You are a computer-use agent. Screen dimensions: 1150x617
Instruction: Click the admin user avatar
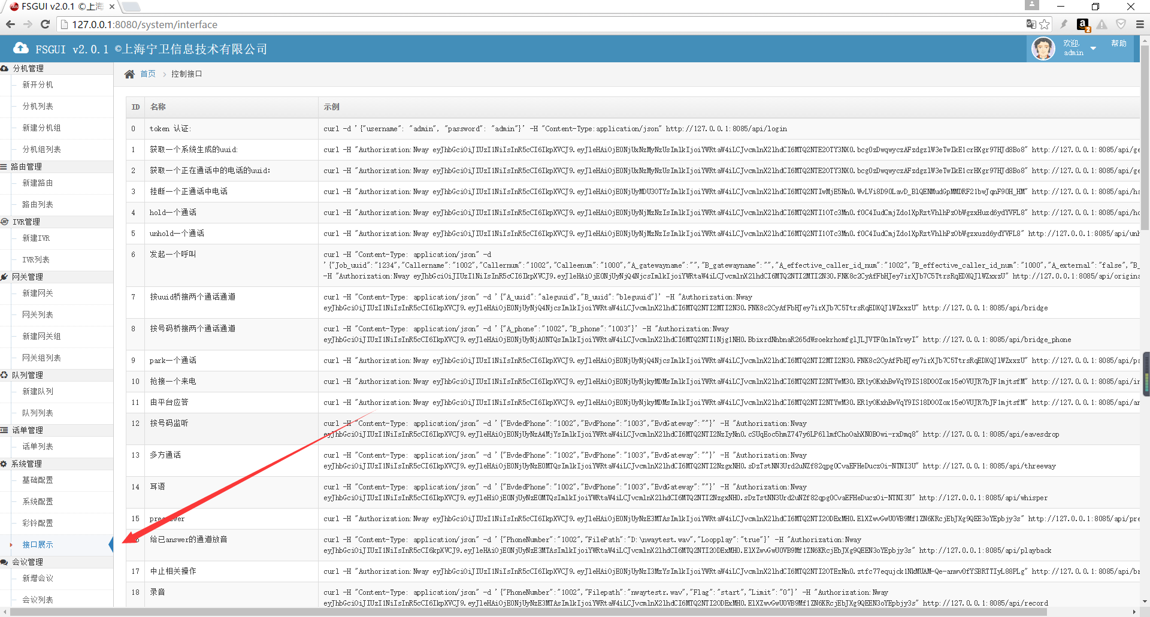coord(1043,49)
